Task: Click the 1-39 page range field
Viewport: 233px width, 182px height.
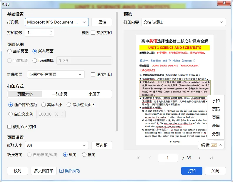Action: 84,61
